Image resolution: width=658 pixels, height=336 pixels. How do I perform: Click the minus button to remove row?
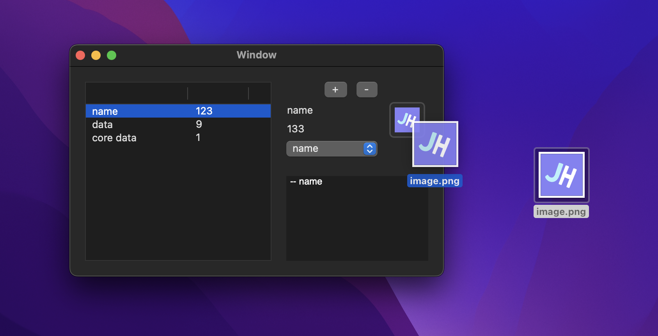367,90
